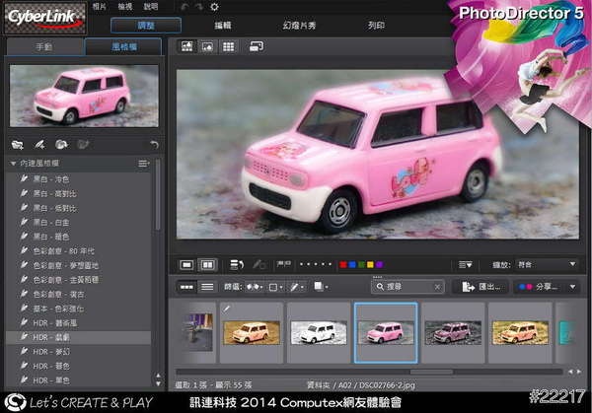Image resolution: width=592 pixels, height=413 pixels.
Task: Apply the HDR - 夢幻 preset
Action: 53,350
